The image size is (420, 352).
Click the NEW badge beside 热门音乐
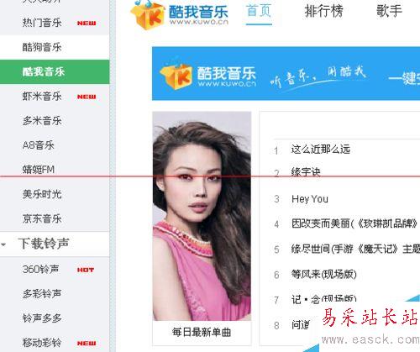(x=87, y=24)
